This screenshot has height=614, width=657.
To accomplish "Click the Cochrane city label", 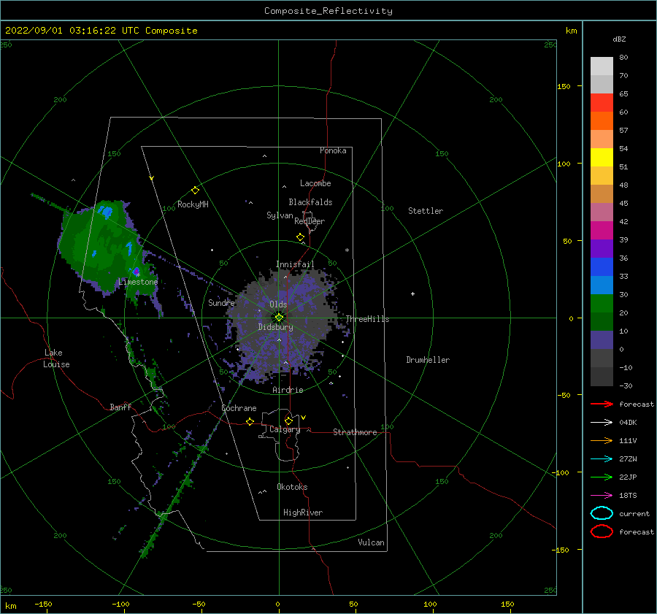I will point(239,408).
